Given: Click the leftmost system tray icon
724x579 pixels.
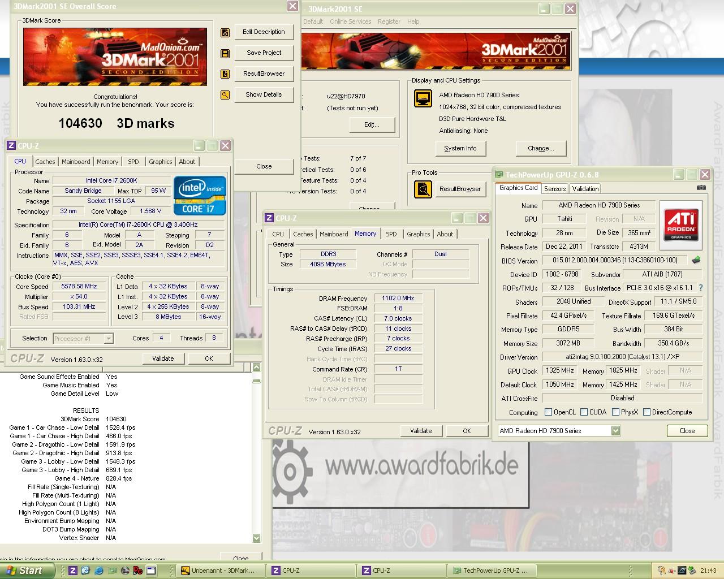Looking at the screenshot, I should click(662, 571).
